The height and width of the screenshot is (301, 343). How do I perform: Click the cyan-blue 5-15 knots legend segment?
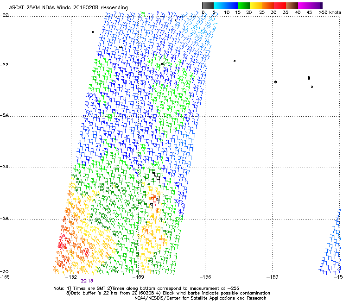[x=226, y=6]
